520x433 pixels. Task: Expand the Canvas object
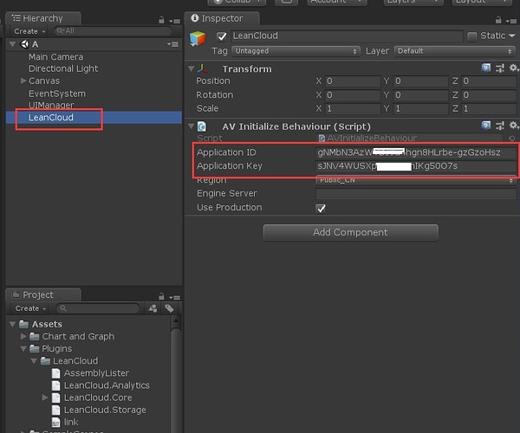(x=23, y=81)
